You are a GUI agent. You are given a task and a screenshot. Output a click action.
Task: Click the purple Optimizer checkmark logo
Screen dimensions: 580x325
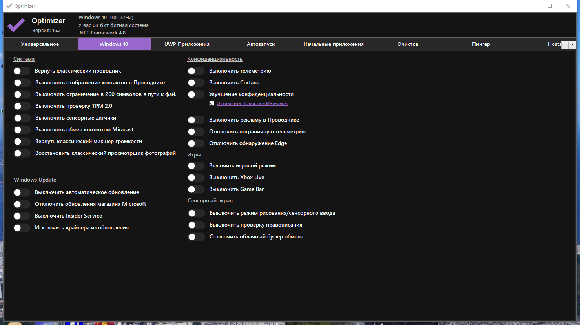pyautogui.click(x=16, y=25)
